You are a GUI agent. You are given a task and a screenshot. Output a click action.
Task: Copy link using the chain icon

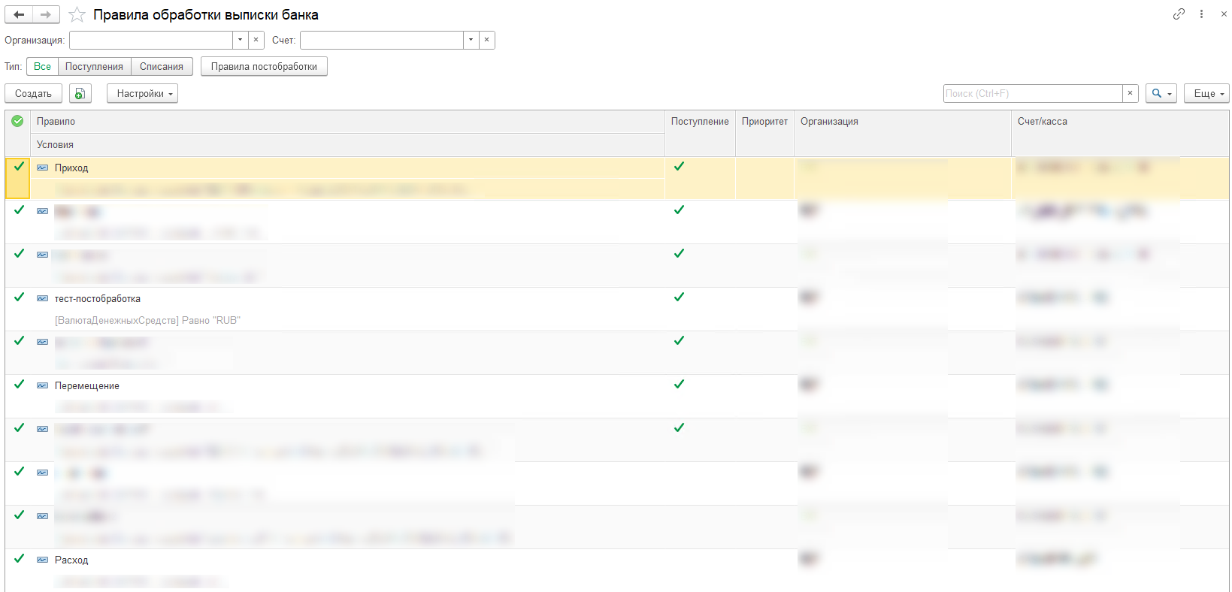[1179, 14]
